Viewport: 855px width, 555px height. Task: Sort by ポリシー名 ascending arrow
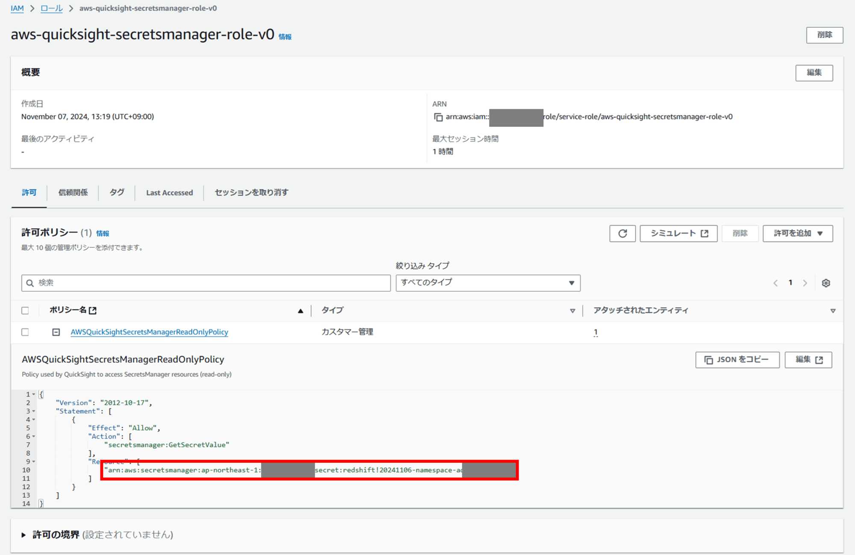(x=301, y=311)
